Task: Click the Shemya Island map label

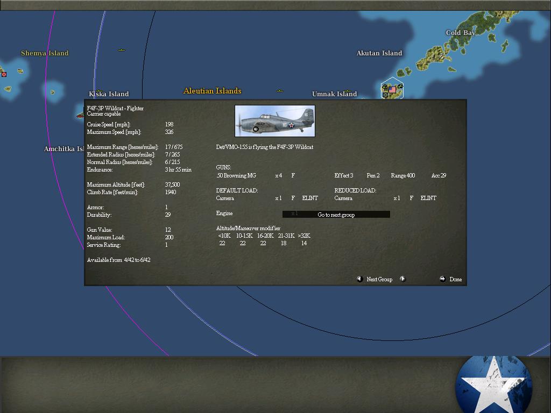Action: [45, 53]
